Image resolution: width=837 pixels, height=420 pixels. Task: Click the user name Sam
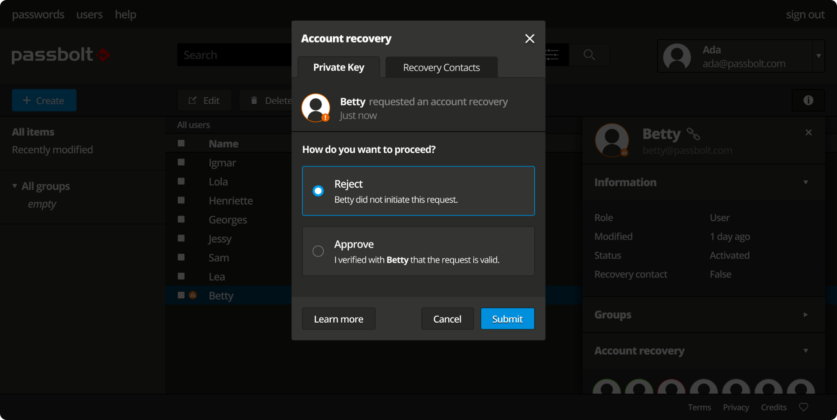coord(218,258)
